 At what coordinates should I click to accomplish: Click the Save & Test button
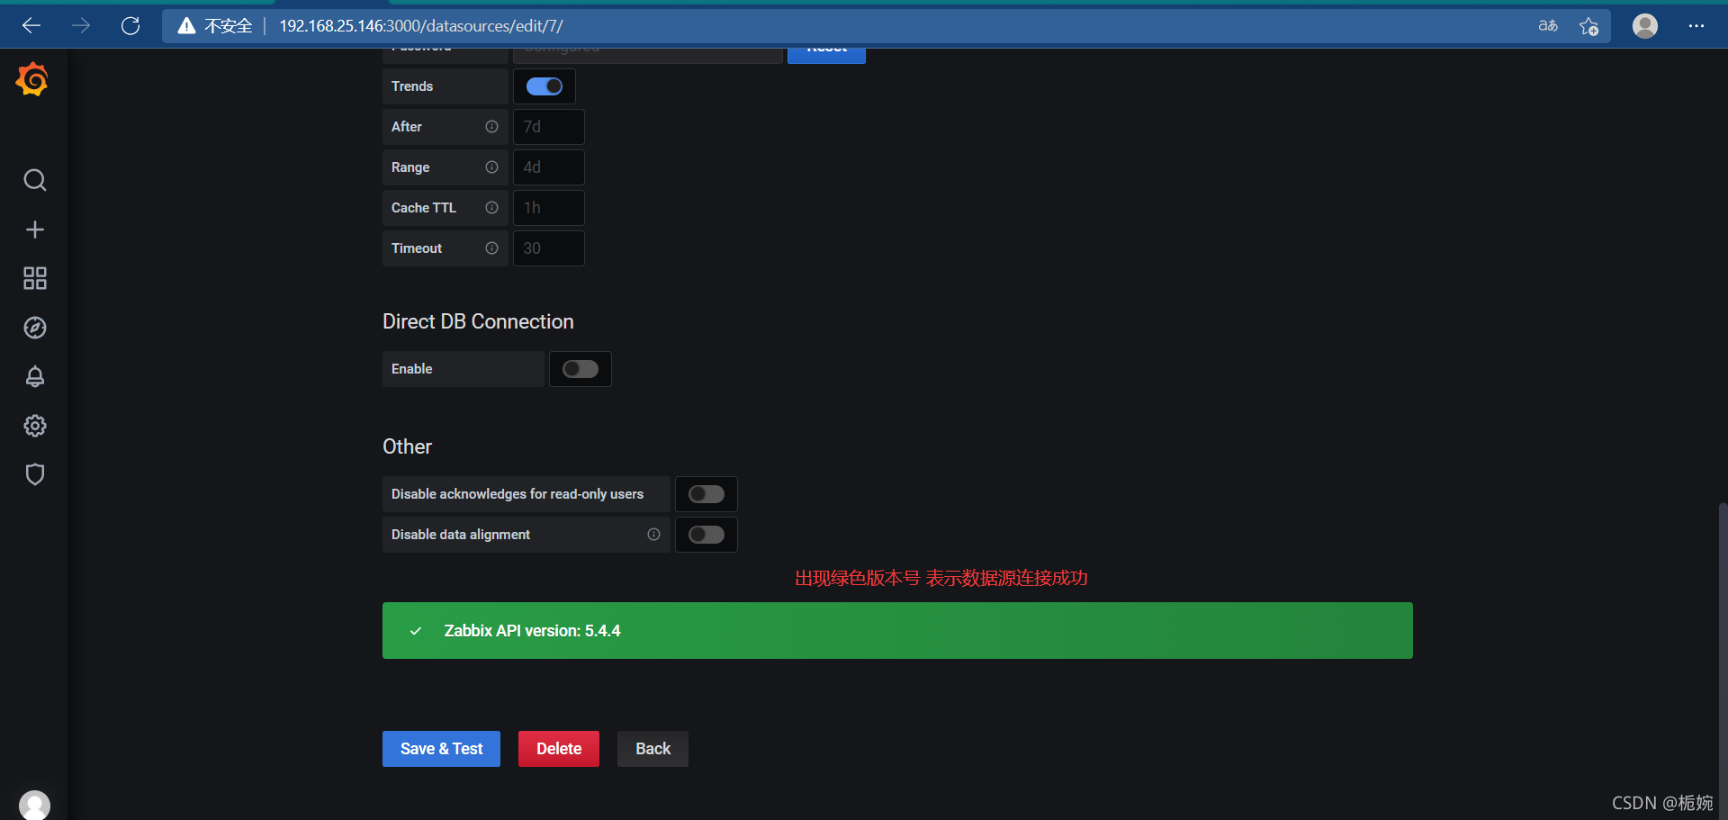pos(441,749)
